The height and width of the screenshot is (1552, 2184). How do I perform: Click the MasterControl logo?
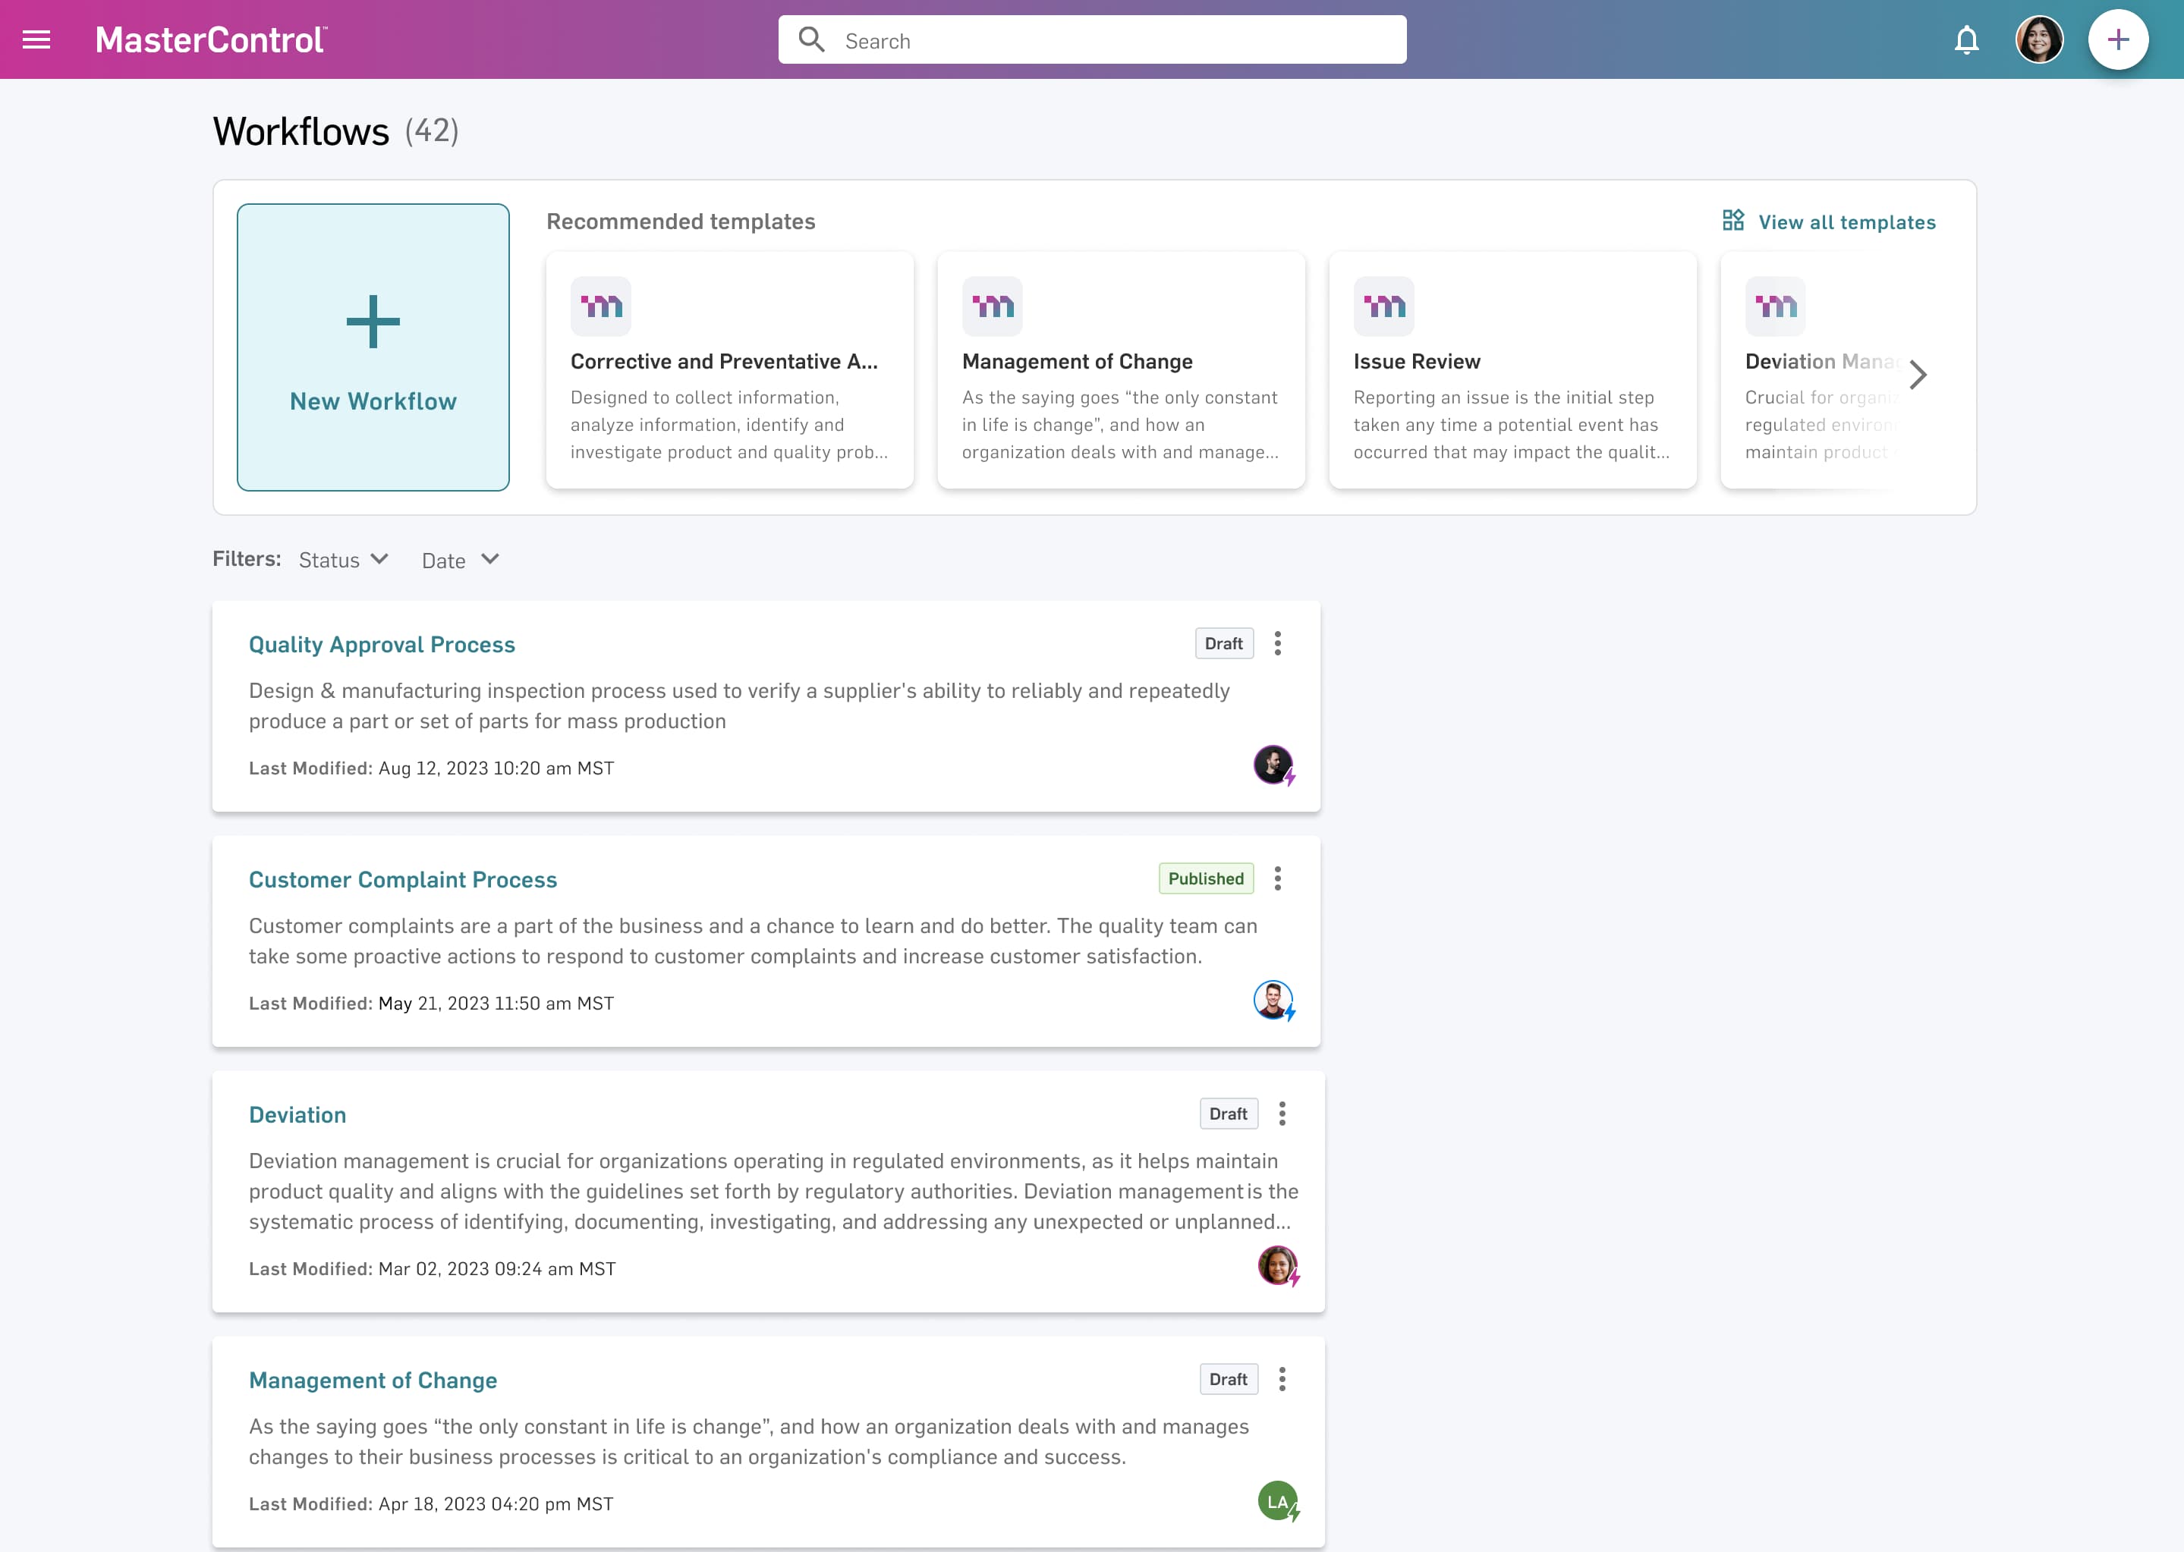(x=211, y=39)
